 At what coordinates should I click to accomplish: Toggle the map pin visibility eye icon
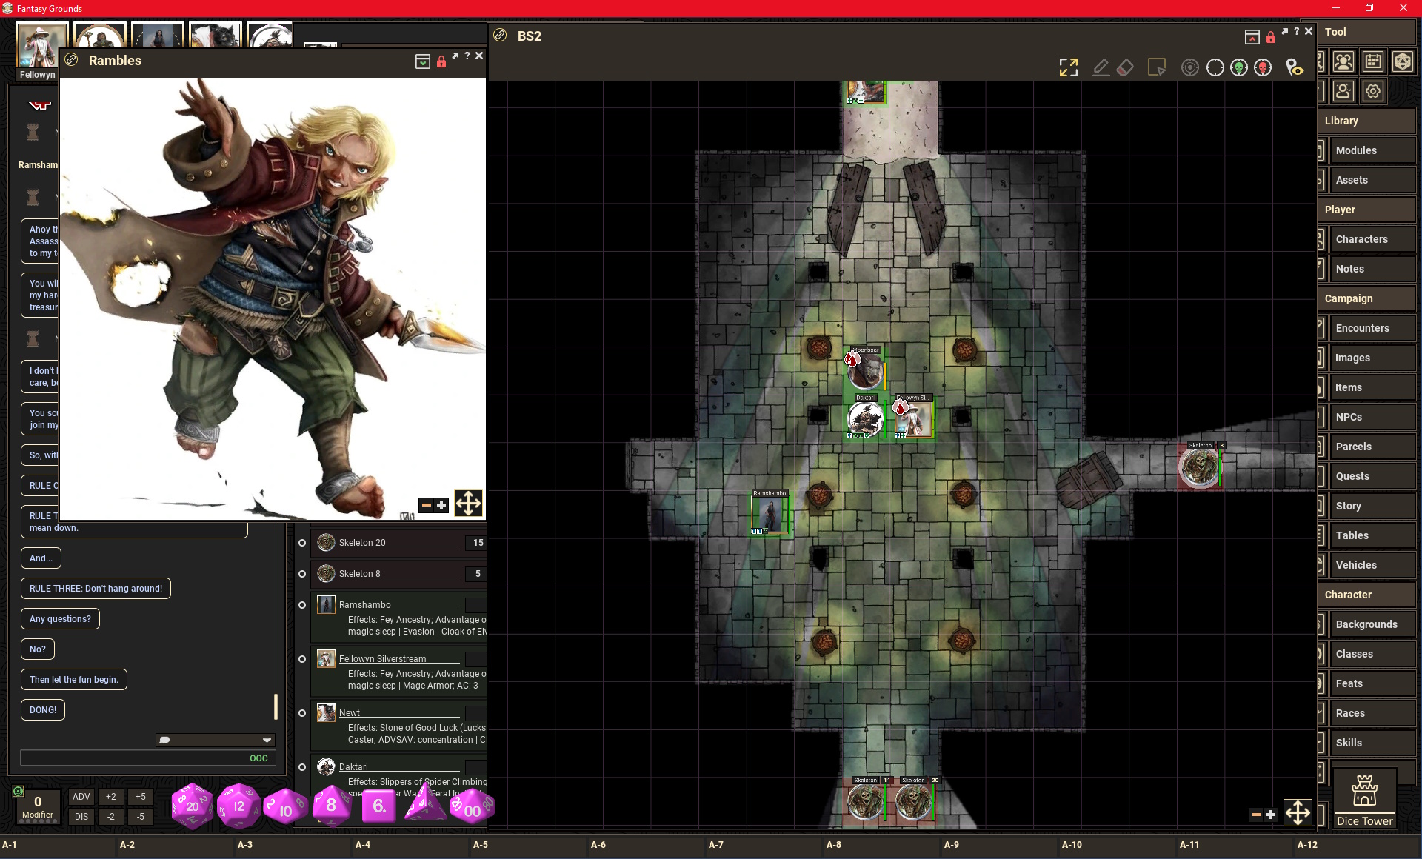pos(1295,67)
